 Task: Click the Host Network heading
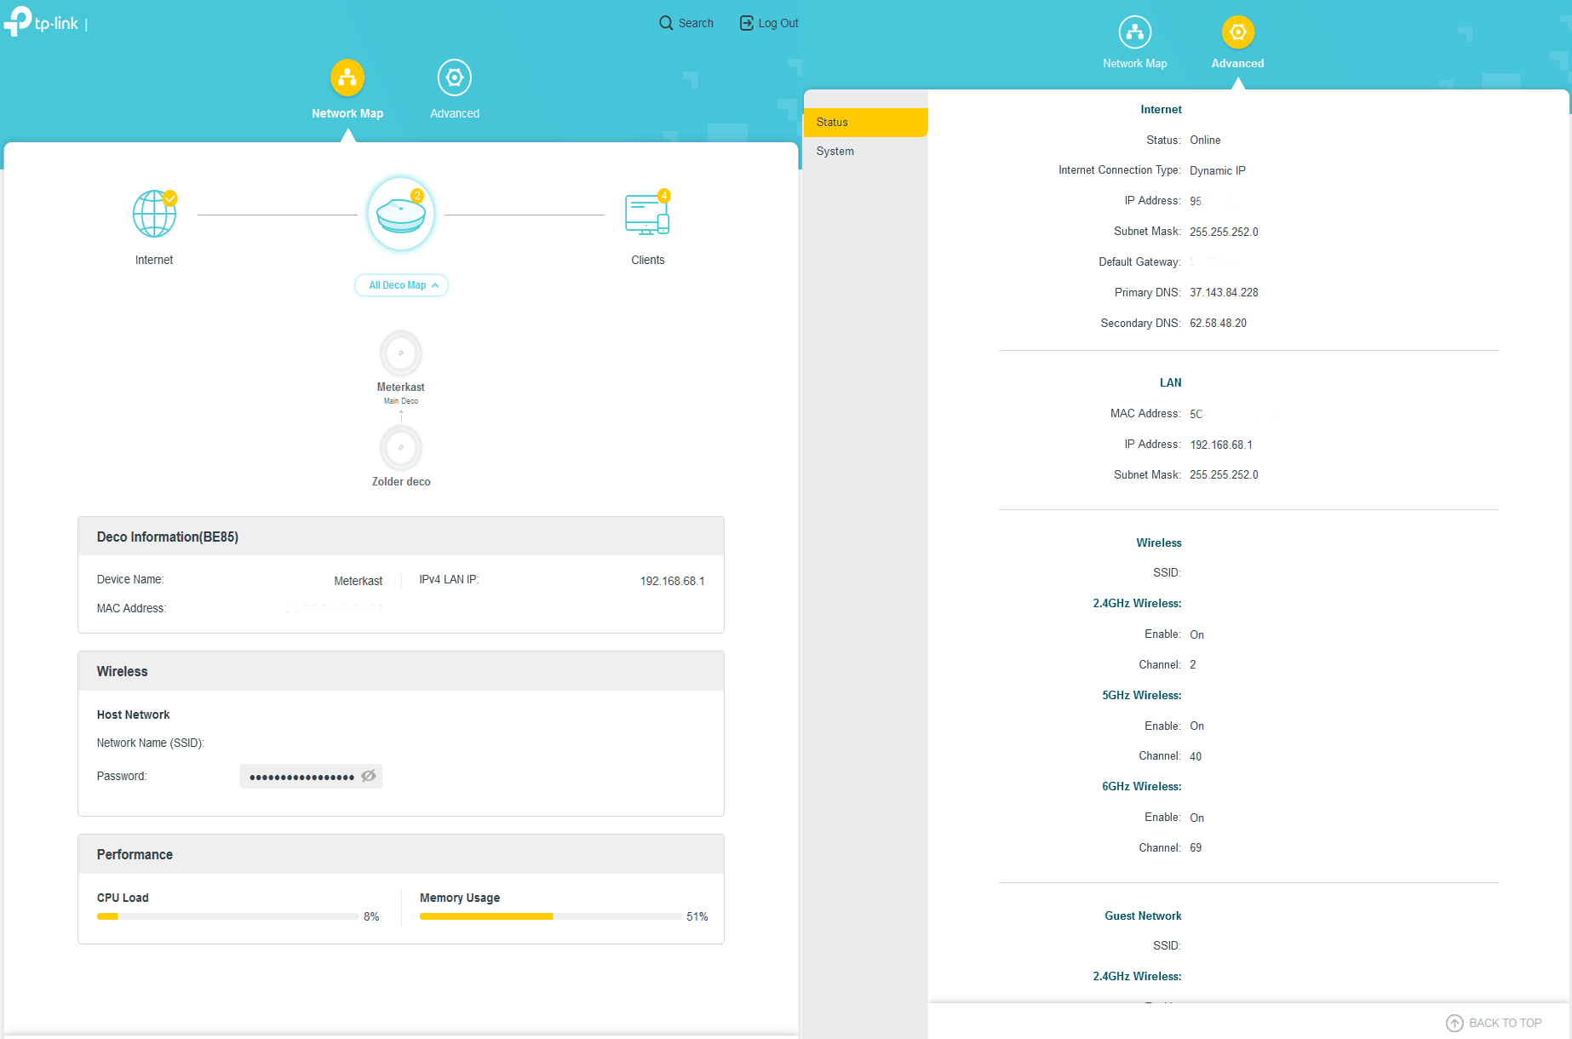click(133, 715)
